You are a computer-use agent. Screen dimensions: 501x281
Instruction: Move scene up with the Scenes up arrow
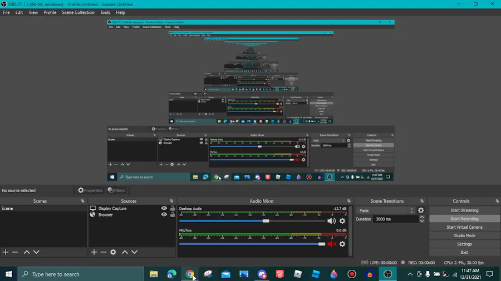(x=27, y=252)
